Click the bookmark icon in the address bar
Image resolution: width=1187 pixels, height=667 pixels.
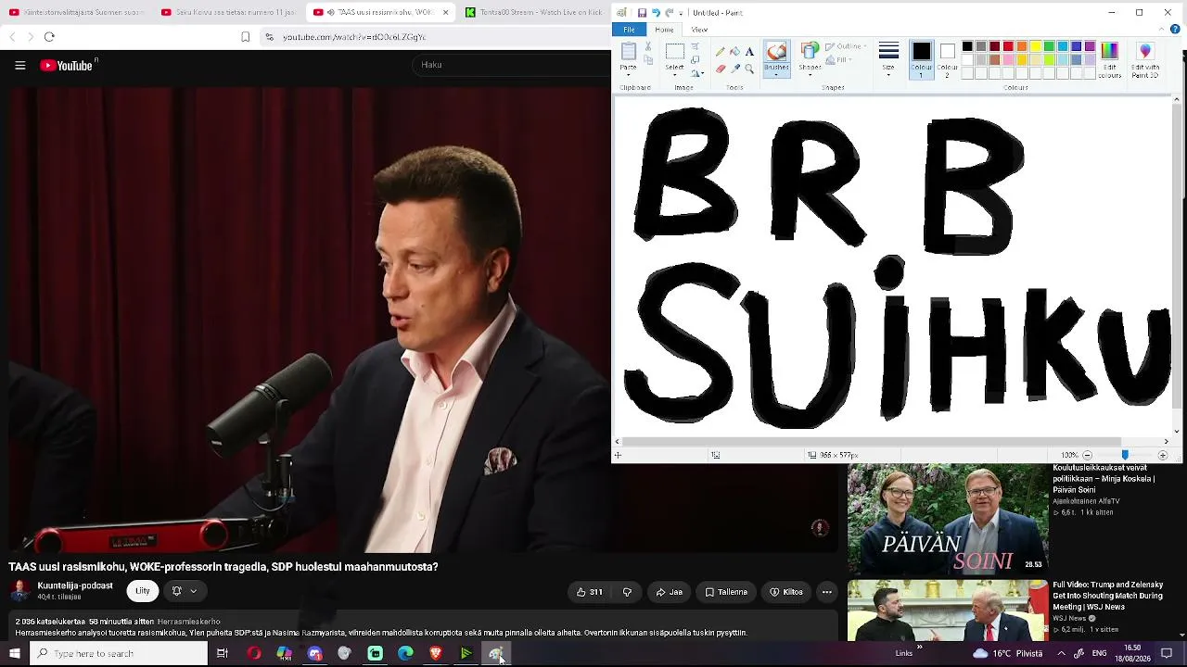[x=245, y=37]
